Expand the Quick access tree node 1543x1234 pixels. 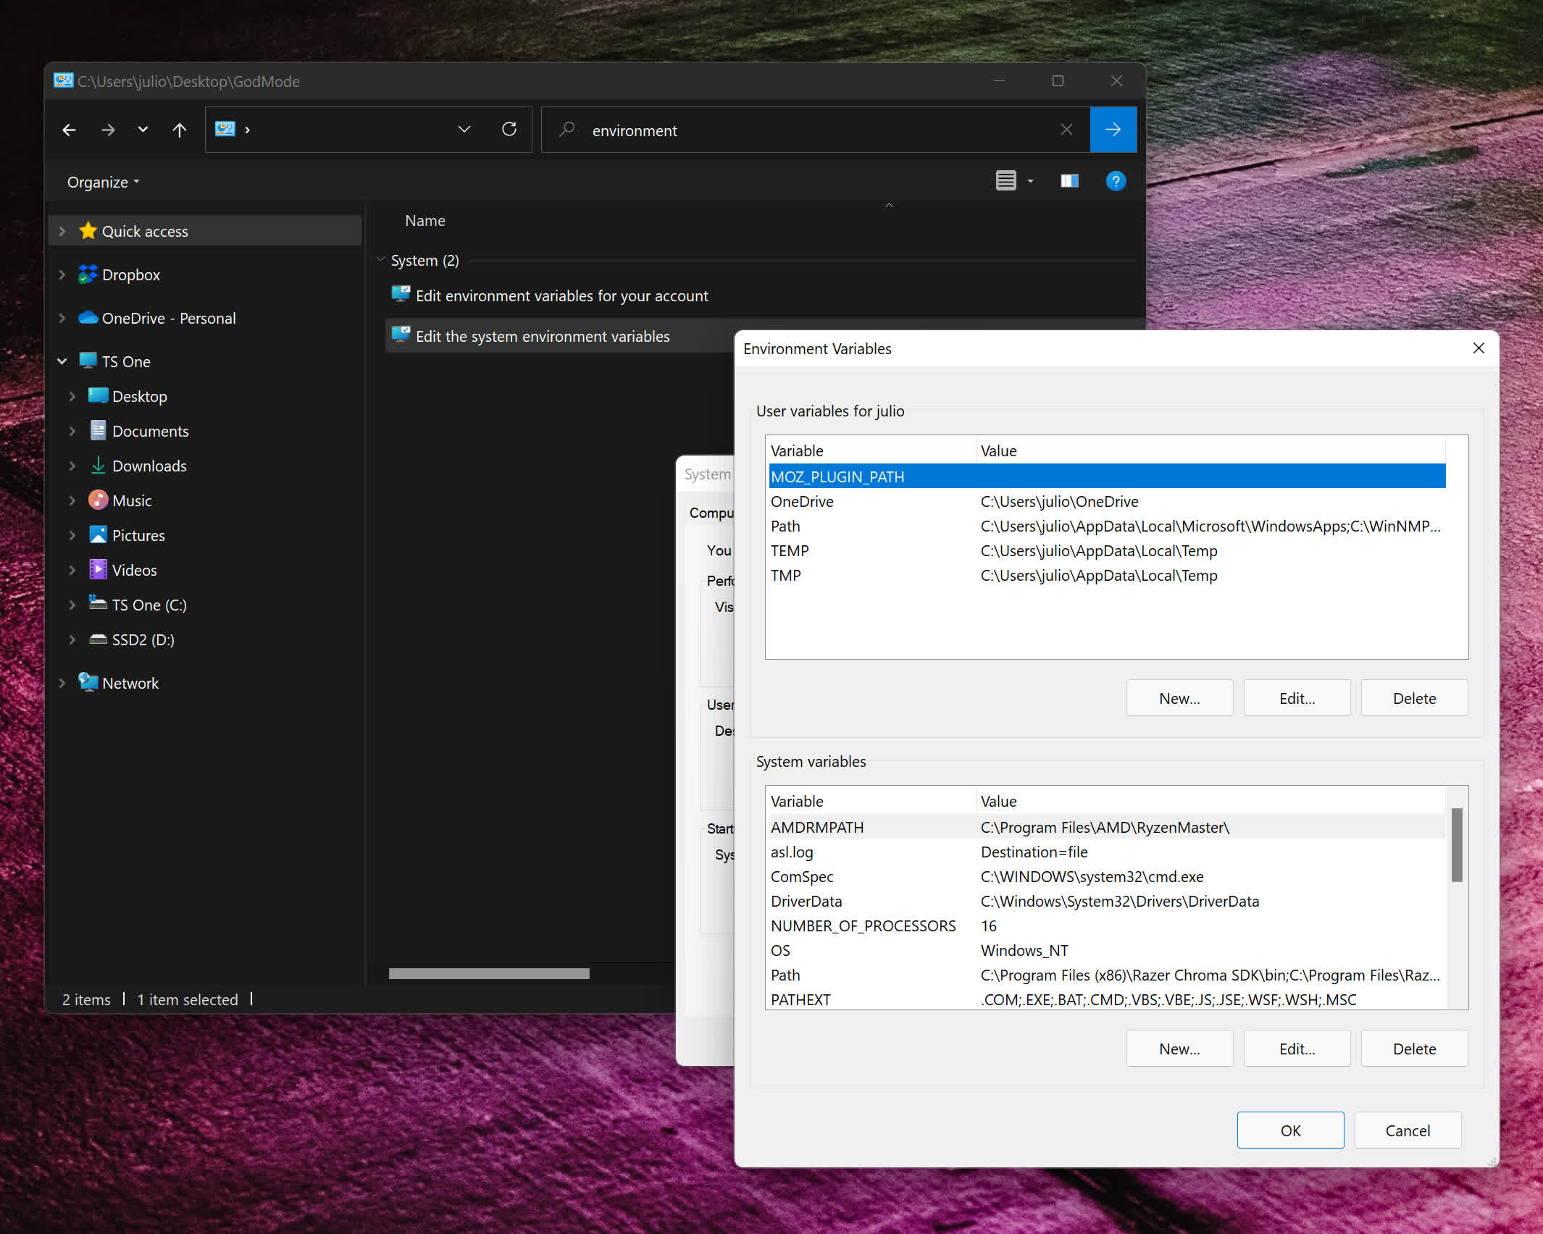pyautogui.click(x=62, y=231)
